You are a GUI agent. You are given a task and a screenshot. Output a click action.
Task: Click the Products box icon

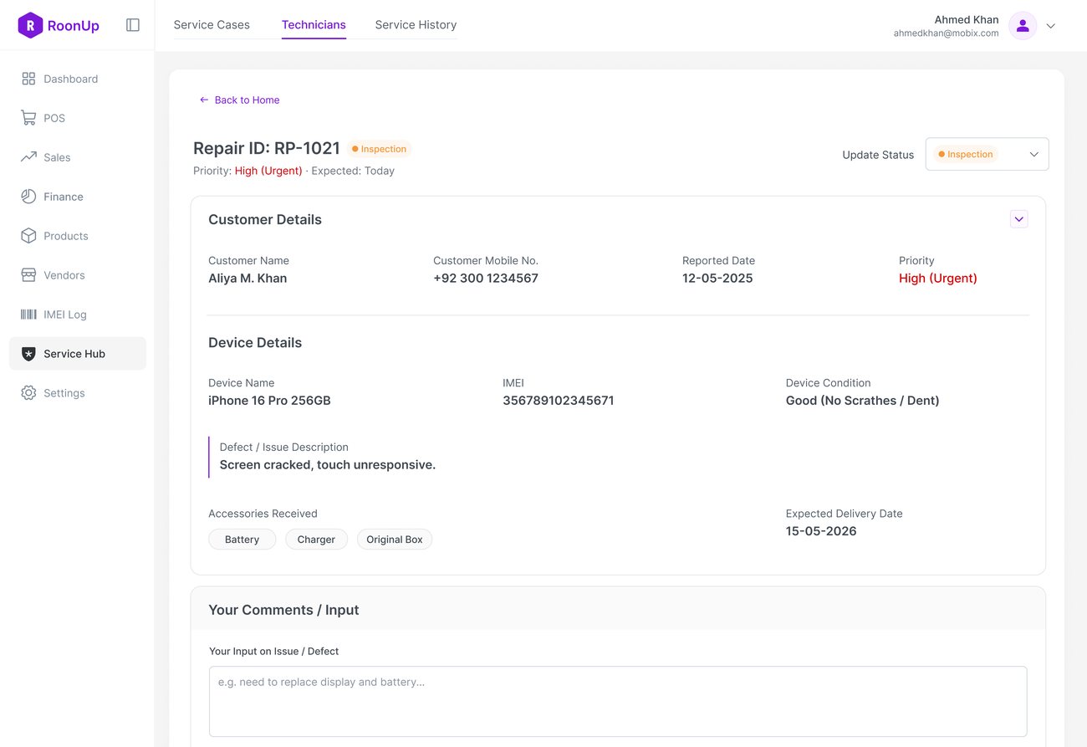[x=28, y=236]
